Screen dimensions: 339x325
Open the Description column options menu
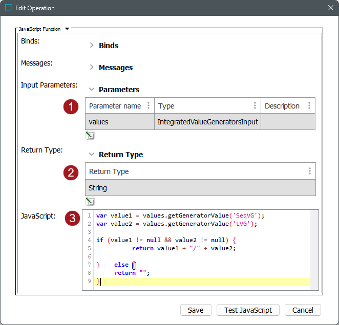click(309, 106)
